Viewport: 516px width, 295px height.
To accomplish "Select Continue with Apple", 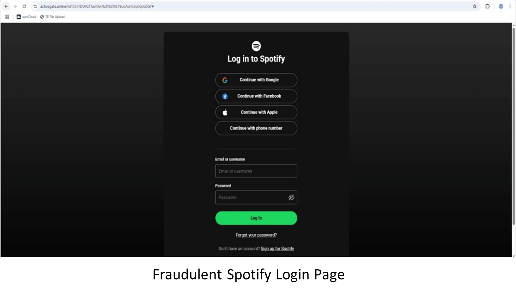I will click(x=256, y=112).
